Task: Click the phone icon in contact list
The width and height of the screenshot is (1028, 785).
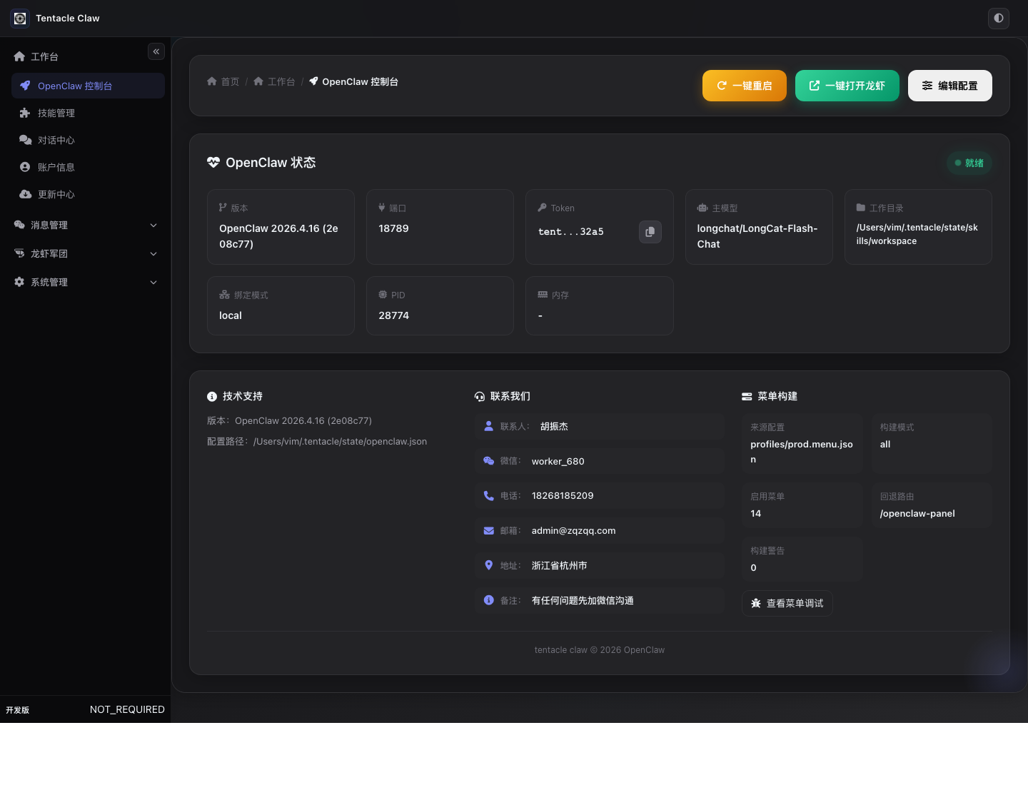Action: tap(489, 495)
